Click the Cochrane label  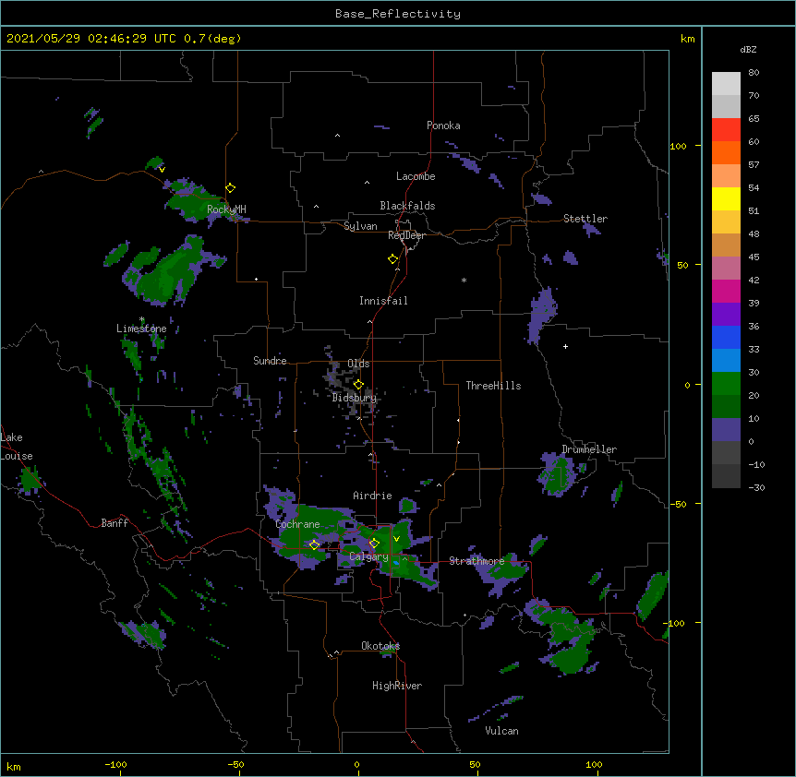(x=297, y=524)
